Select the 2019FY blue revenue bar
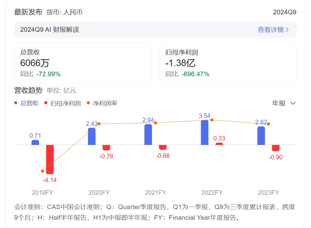Image resolution: width=311 pixels, height=228 pixels. pos(35,142)
